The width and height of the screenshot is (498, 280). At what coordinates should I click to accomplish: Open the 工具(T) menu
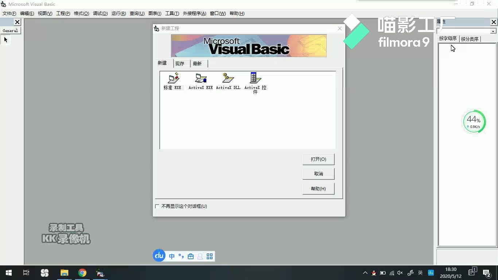coord(172,13)
